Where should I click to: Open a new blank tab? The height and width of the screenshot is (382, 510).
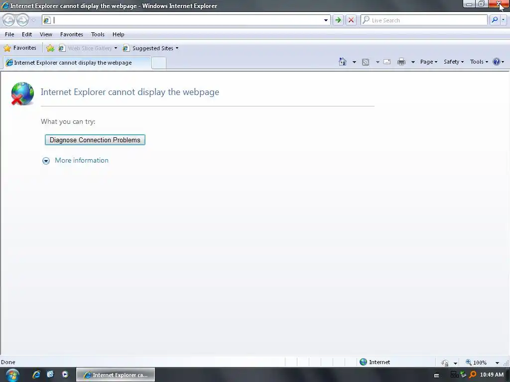(159, 63)
